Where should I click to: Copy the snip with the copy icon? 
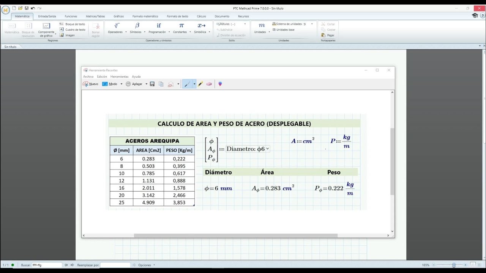(x=161, y=84)
